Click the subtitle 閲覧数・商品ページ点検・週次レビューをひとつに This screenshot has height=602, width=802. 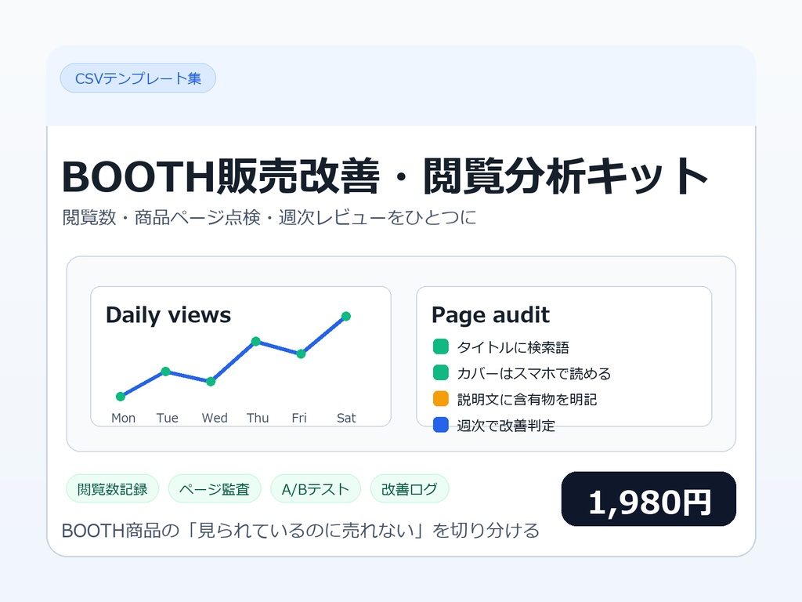(269, 218)
